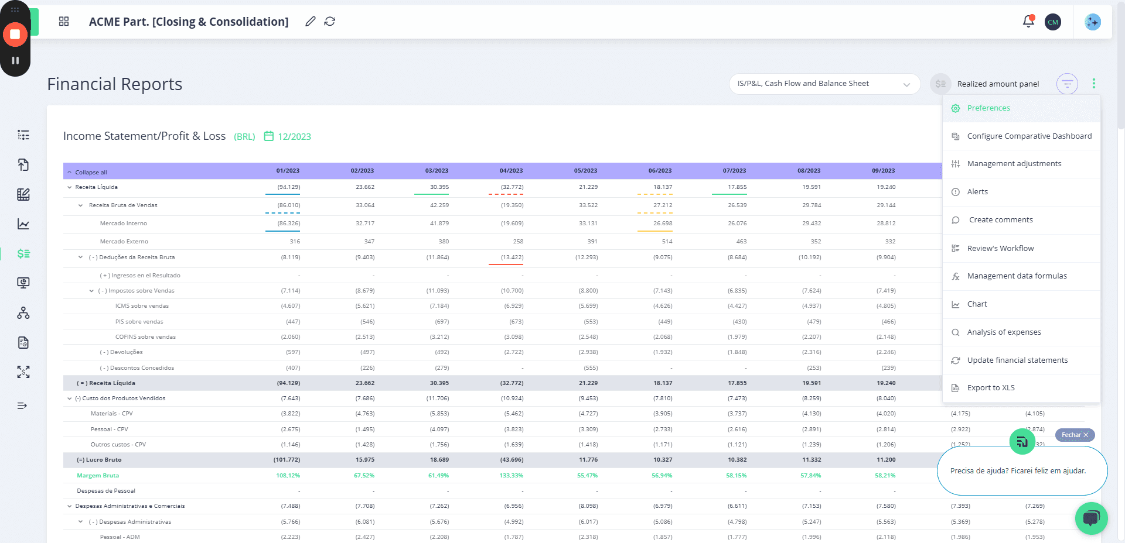Open the sidebar line chart icon
Screen dimensions: 1125x543
pos(23,224)
